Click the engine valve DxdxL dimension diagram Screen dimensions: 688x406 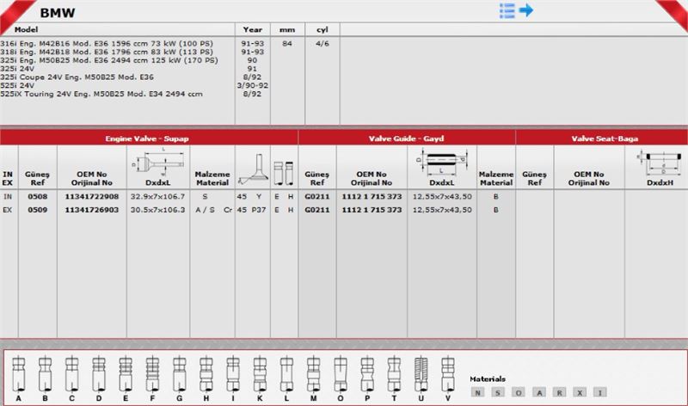point(158,162)
